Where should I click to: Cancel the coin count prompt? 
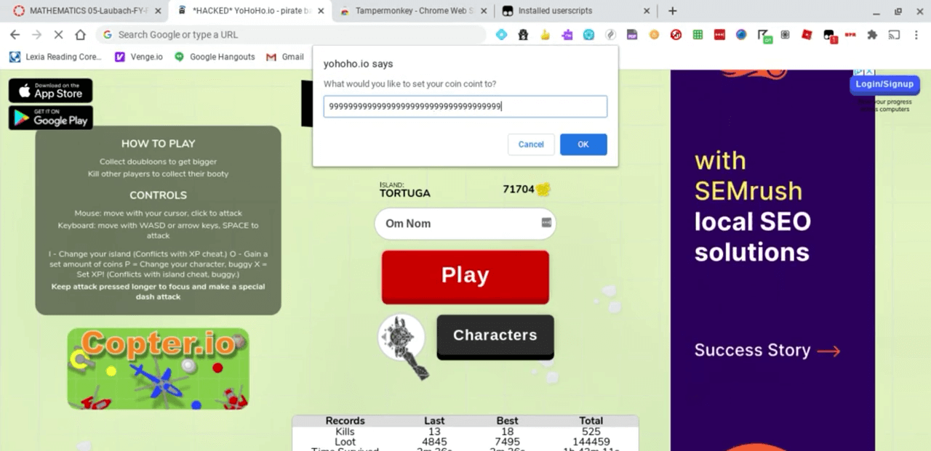(x=531, y=145)
